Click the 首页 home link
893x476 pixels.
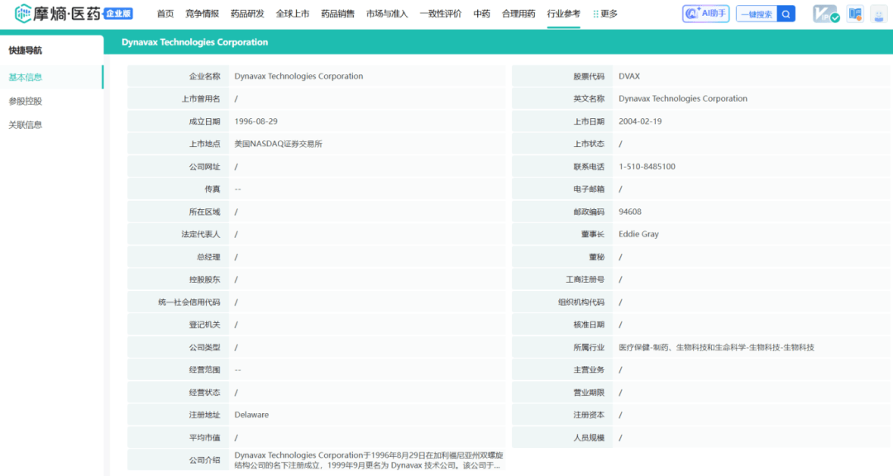point(164,13)
